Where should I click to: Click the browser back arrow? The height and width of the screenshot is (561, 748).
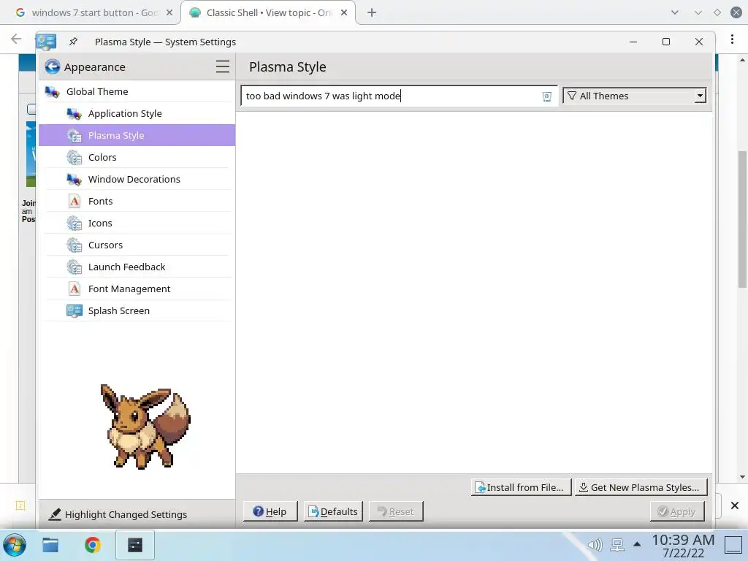pyautogui.click(x=16, y=39)
